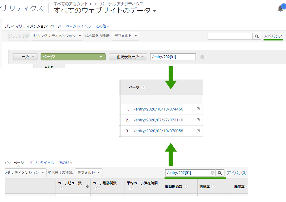Open page /entry/2020/07/27/073110
The width and height of the screenshot is (286, 202).
(x=158, y=120)
